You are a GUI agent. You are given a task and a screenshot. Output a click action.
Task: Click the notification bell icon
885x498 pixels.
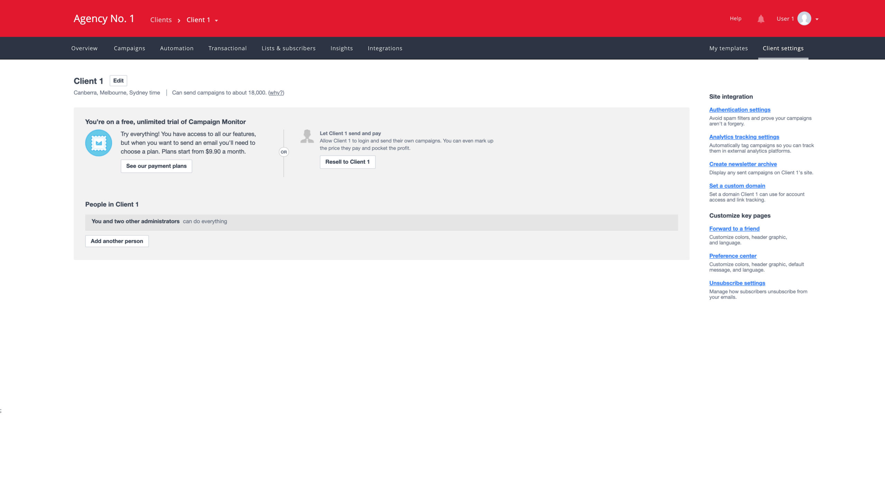click(761, 19)
